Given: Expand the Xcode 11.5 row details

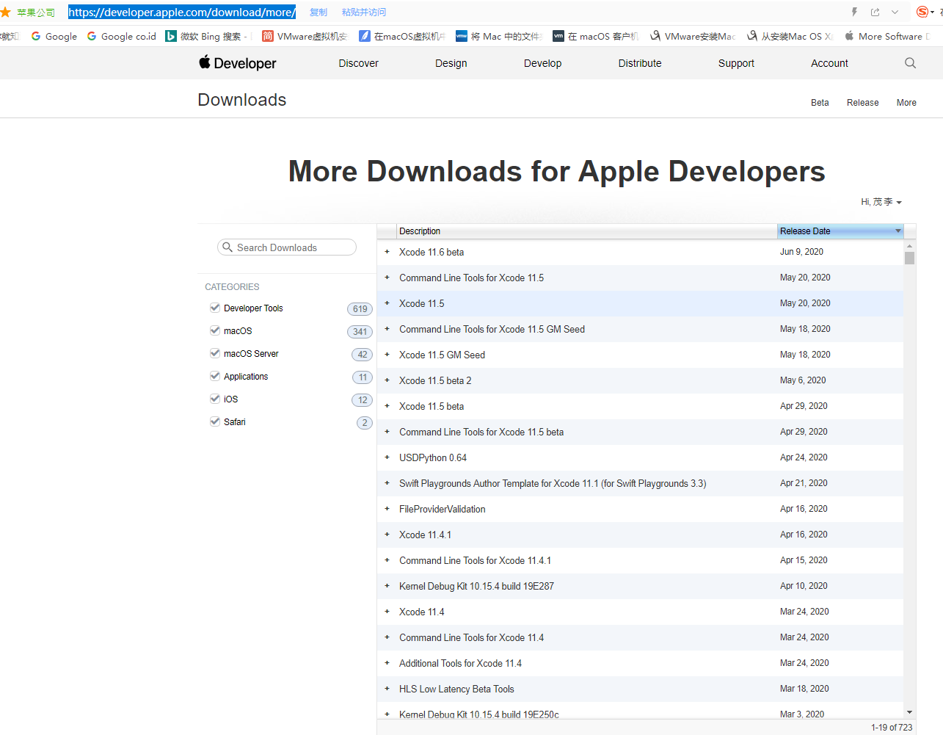Looking at the screenshot, I should [387, 303].
